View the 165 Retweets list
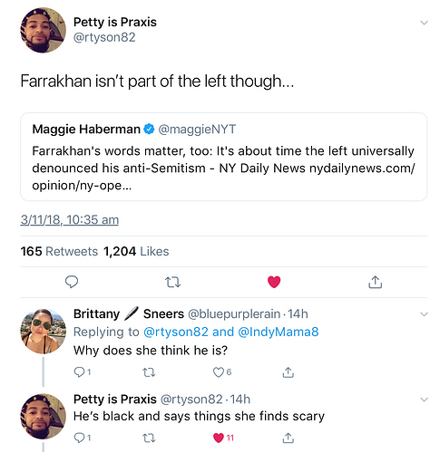 pyautogui.click(x=59, y=251)
